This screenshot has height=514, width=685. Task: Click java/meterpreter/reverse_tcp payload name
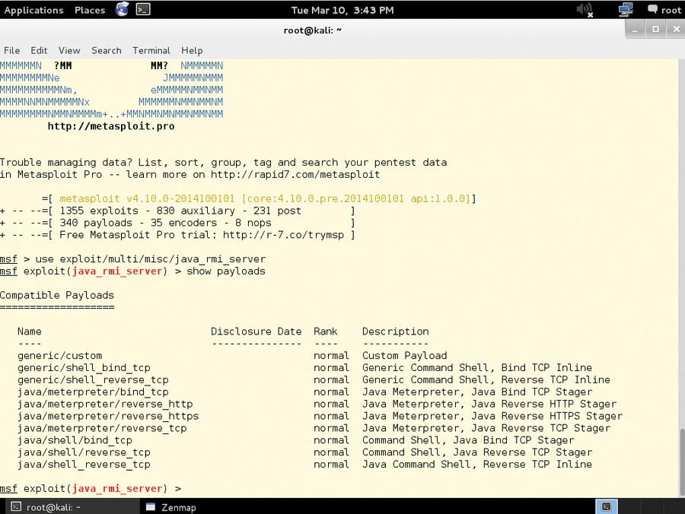[x=102, y=429]
